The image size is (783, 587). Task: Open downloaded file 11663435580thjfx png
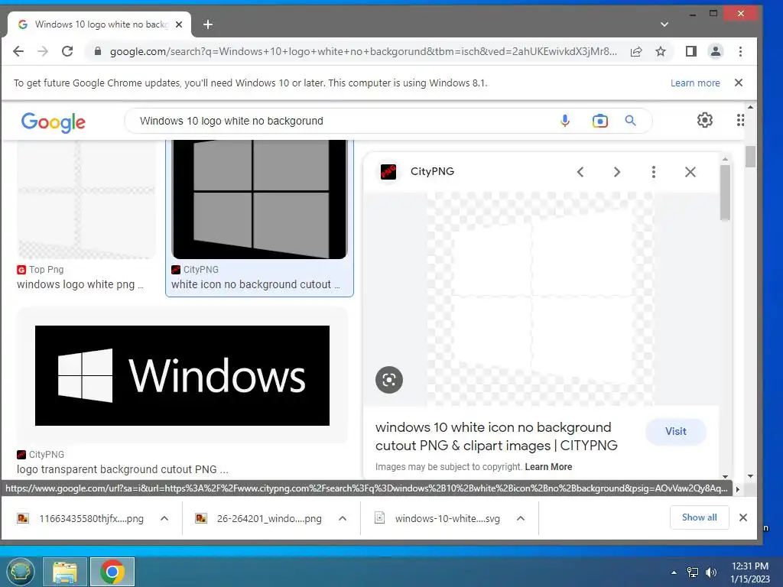pyautogui.click(x=92, y=519)
